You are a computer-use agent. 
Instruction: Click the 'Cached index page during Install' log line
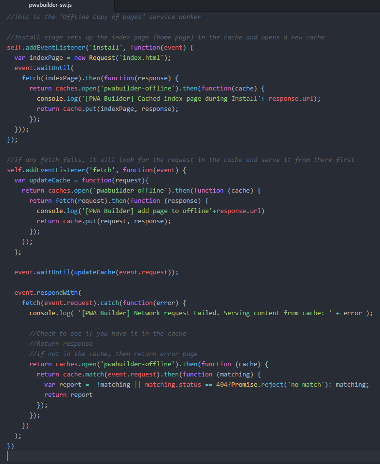pos(179,99)
